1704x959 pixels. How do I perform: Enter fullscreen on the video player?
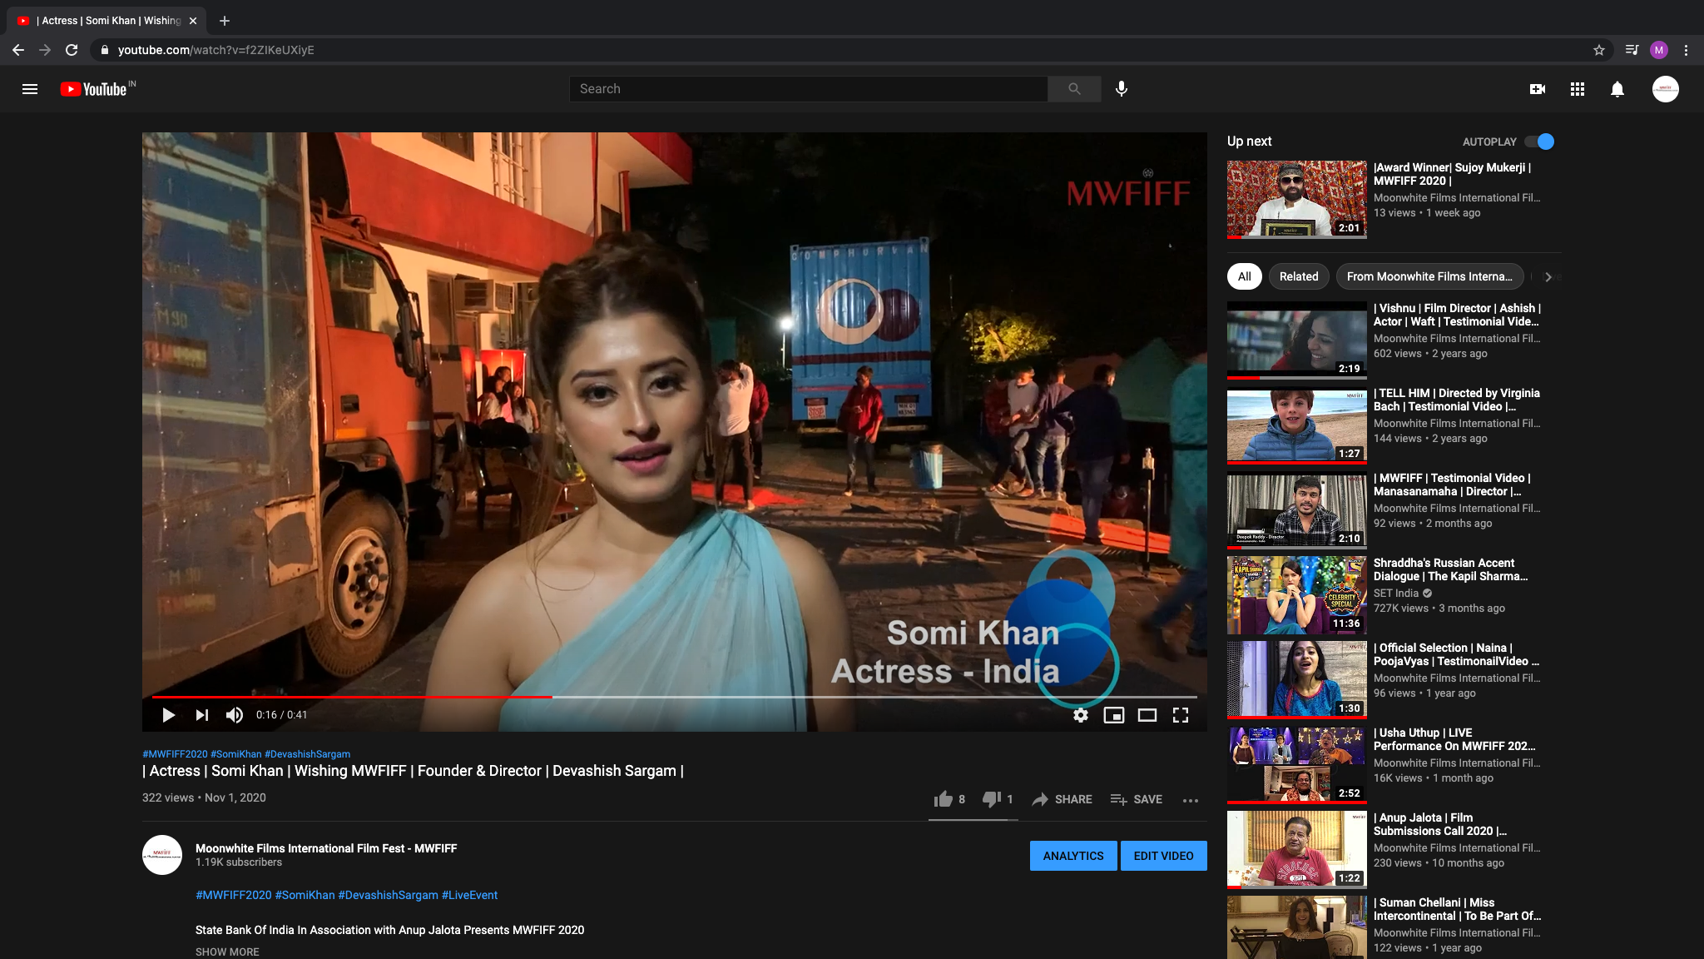click(1181, 715)
